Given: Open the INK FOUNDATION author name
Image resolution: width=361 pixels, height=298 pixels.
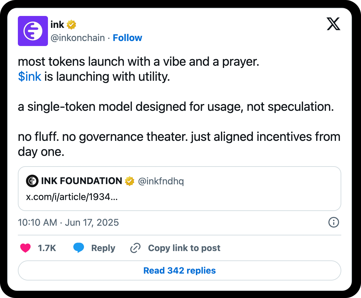Looking at the screenshot, I should point(81,181).
